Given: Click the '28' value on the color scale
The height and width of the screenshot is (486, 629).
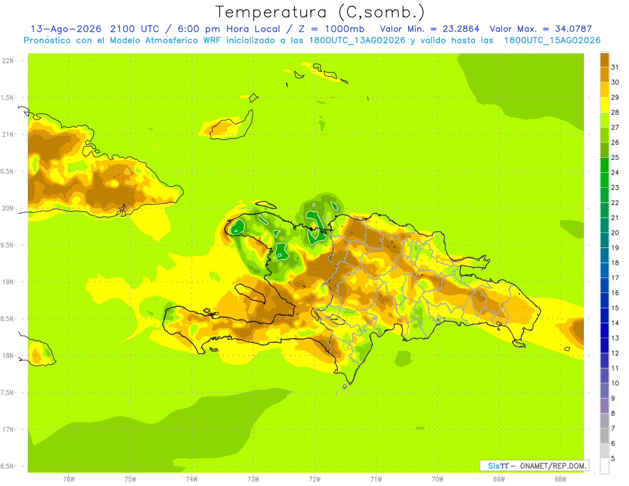Looking at the screenshot, I should tap(615, 112).
